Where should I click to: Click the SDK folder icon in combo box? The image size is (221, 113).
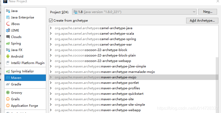[76, 12]
